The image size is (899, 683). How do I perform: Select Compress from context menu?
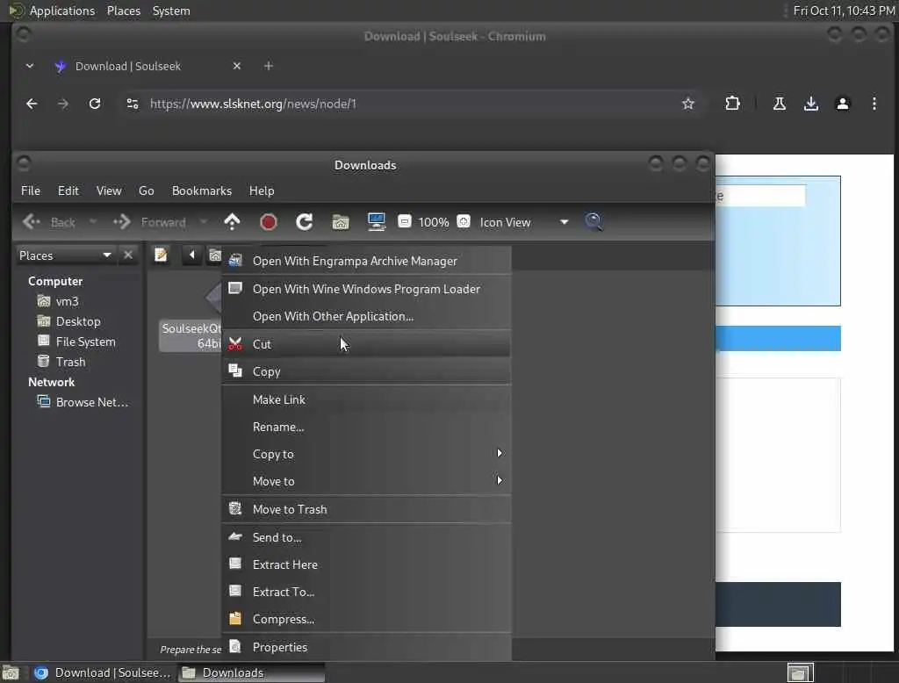coord(366,619)
